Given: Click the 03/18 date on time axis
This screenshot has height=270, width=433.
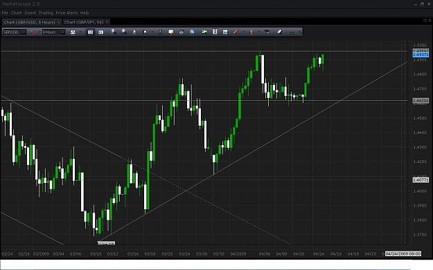Looking at the screenshot, I should pos(150,253).
